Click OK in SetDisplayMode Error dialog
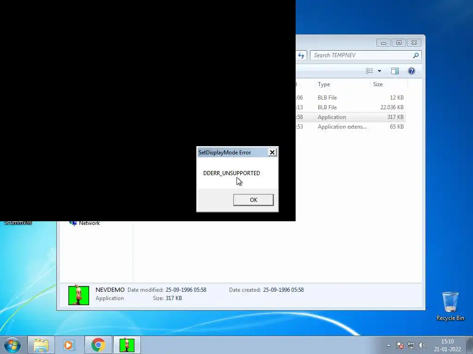This screenshot has height=354, width=473. point(254,200)
